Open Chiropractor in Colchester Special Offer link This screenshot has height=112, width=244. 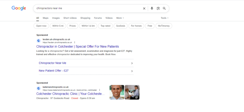tap(77, 46)
